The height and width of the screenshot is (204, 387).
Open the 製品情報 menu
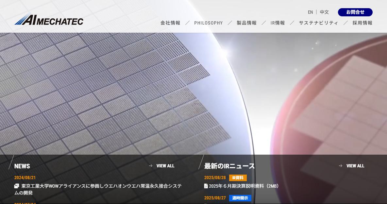tap(246, 23)
